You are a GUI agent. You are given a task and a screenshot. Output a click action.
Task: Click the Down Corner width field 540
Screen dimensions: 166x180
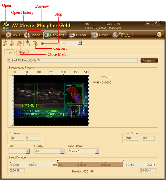click(x=133, y=139)
